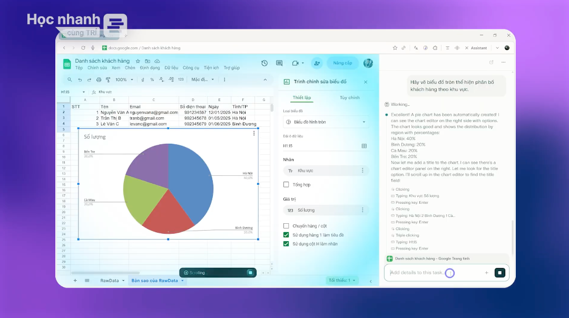Click the select data range grid icon
Screen dimensions: 569x318
coord(364,146)
